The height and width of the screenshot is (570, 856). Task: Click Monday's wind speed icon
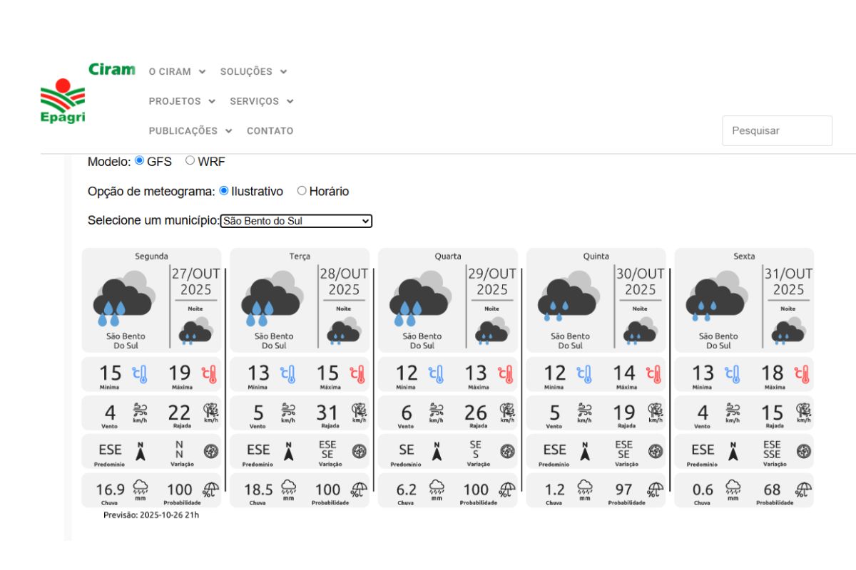point(140,413)
